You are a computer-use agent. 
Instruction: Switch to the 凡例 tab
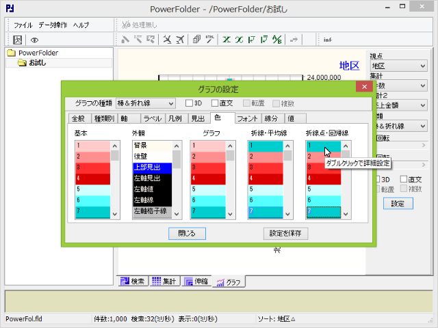pos(177,118)
